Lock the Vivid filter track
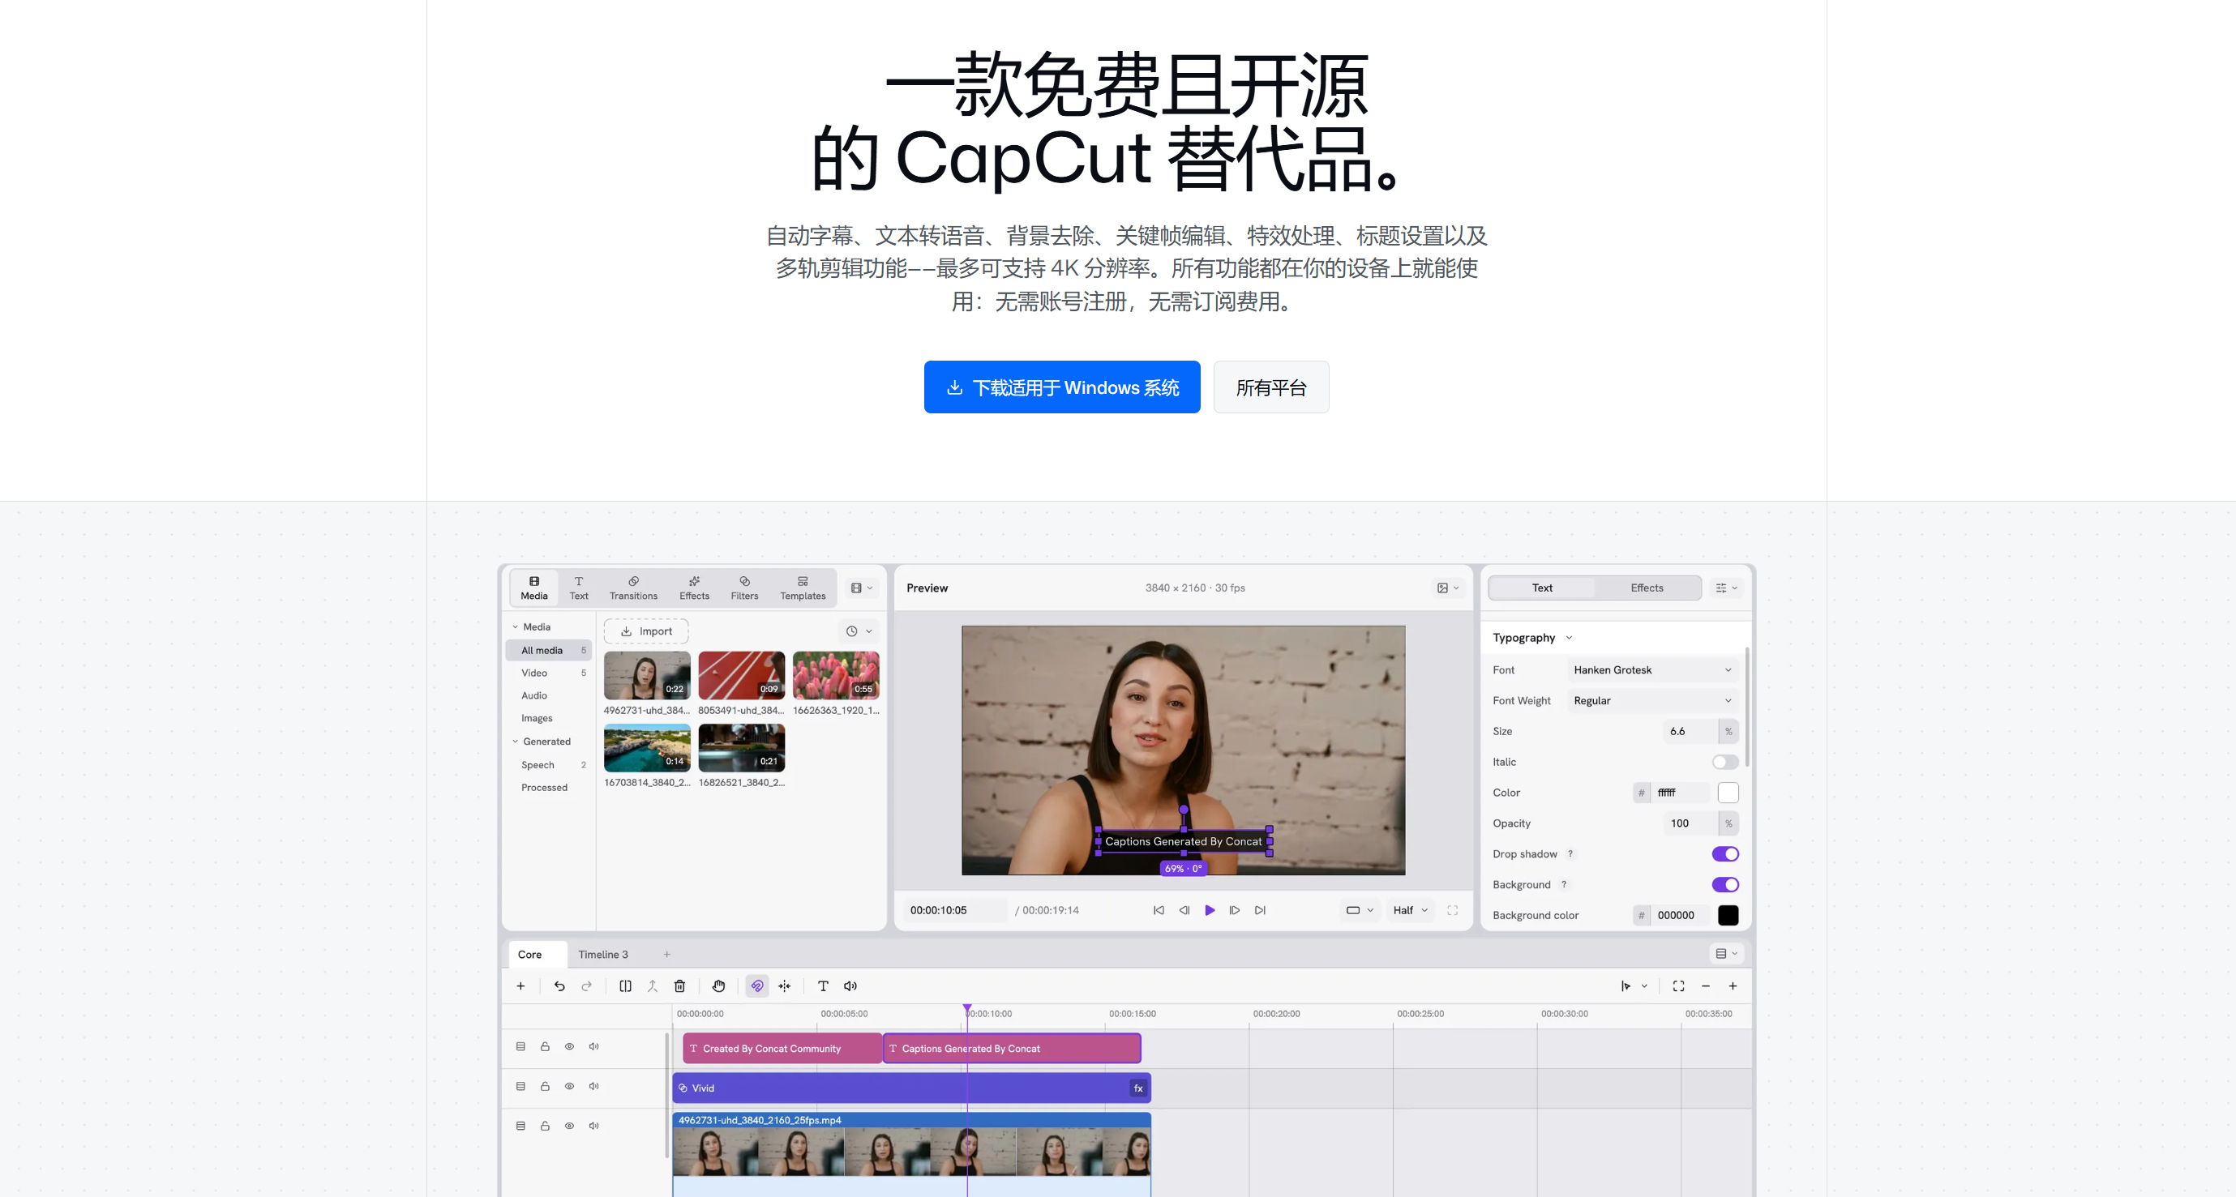The width and height of the screenshot is (2236, 1197). [545, 1087]
